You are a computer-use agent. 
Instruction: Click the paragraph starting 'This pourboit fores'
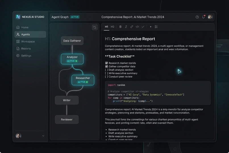[x=151, y=121]
